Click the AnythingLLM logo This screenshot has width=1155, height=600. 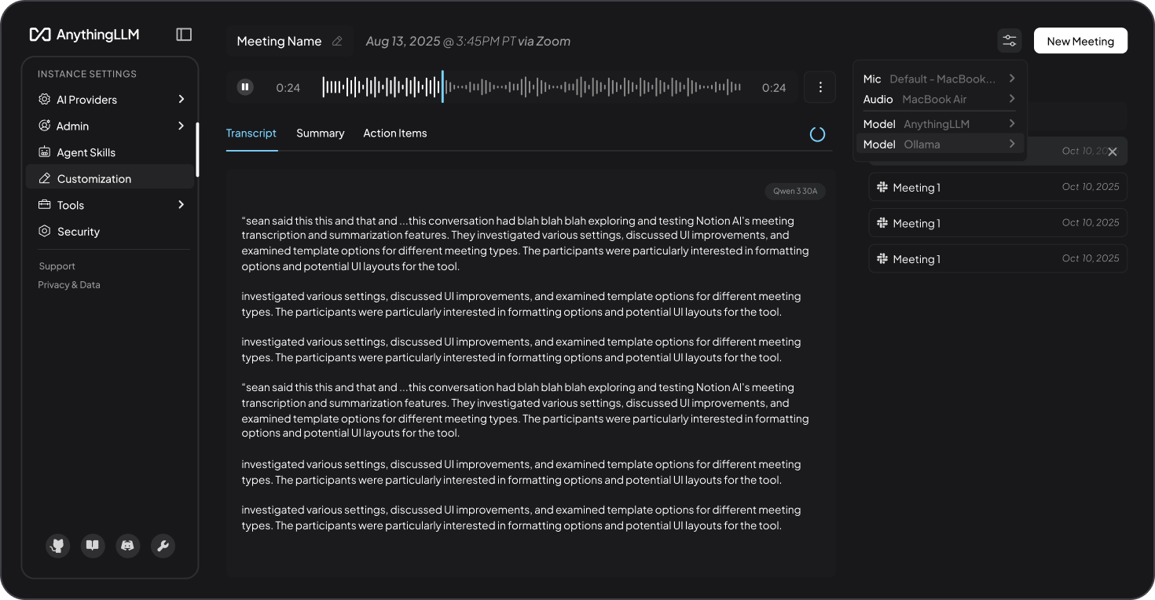coord(84,35)
